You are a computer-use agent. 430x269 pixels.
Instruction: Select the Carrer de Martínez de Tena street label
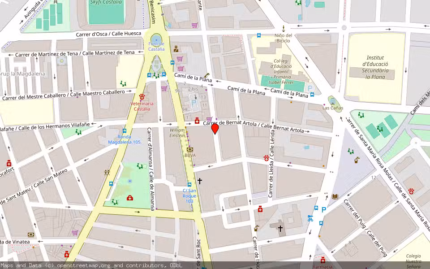coord(75,53)
